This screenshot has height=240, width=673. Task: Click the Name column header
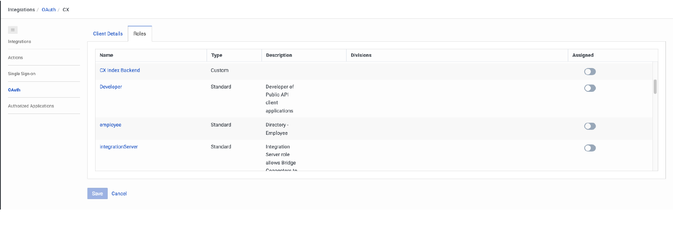click(106, 55)
